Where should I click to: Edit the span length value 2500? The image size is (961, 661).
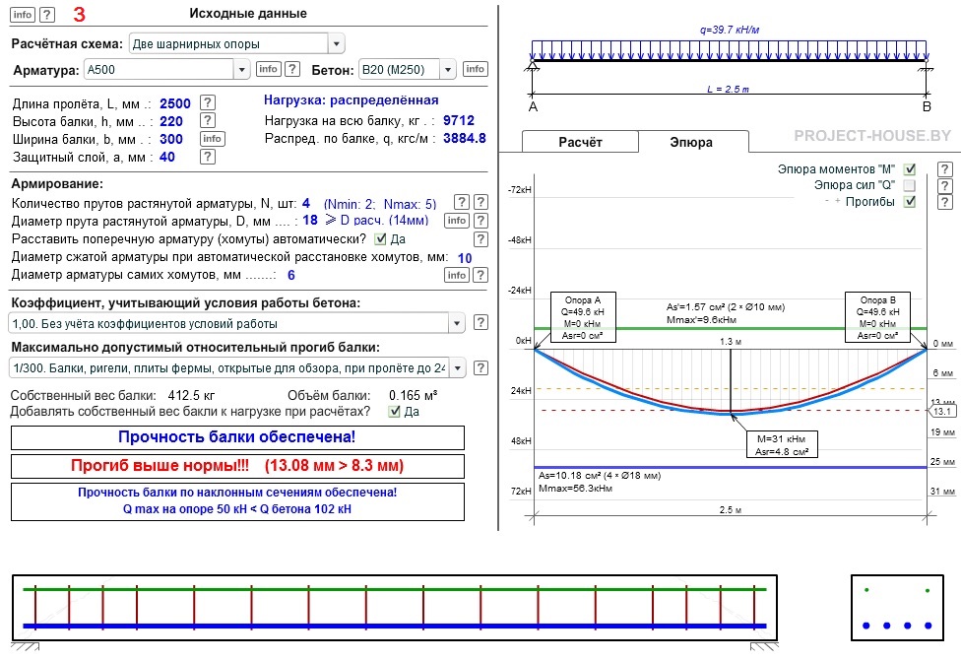(x=174, y=103)
